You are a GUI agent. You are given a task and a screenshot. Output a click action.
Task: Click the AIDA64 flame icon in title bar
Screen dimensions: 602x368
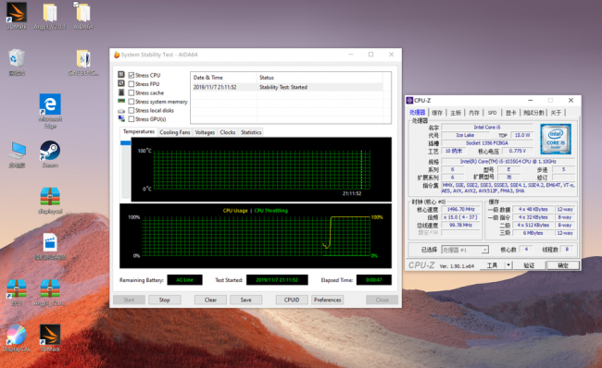pos(117,55)
